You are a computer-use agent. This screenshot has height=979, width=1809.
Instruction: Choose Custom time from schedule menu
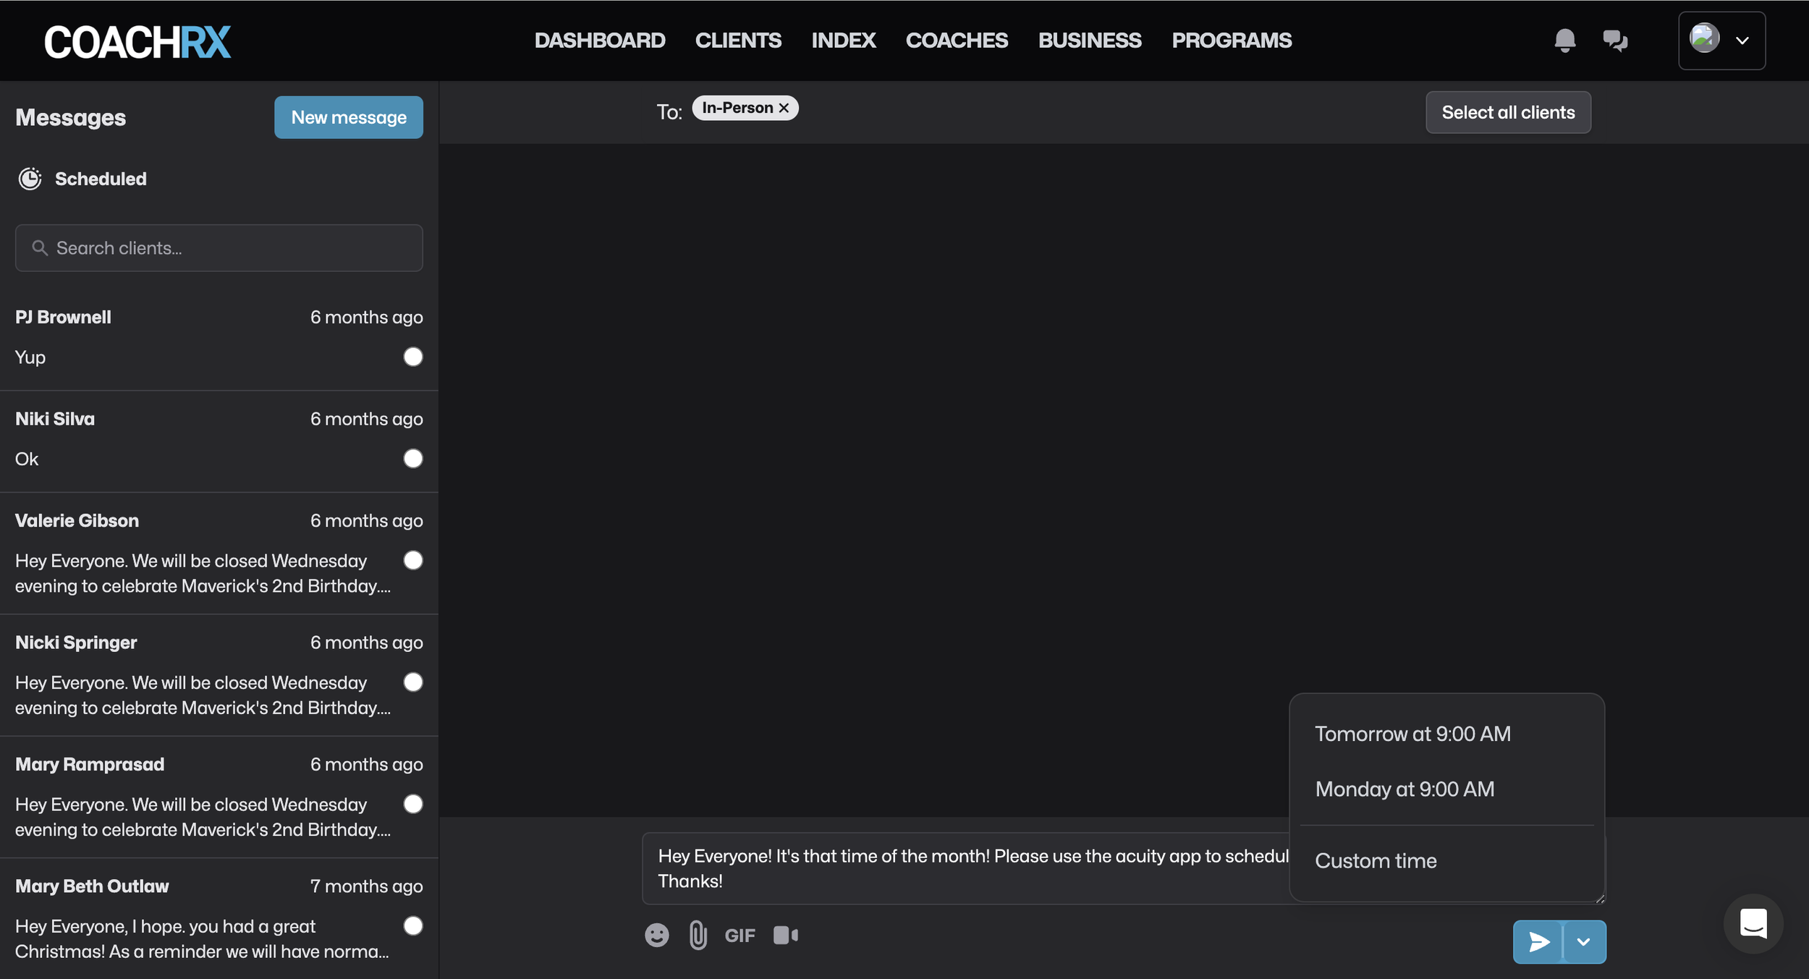(x=1376, y=861)
